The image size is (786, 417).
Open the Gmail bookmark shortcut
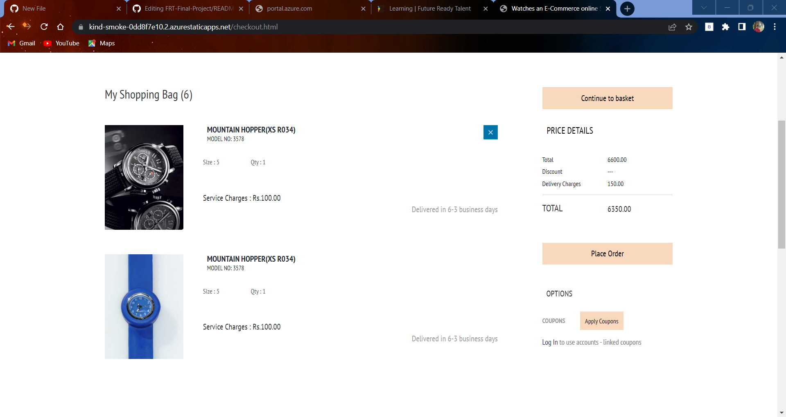click(x=21, y=43)
